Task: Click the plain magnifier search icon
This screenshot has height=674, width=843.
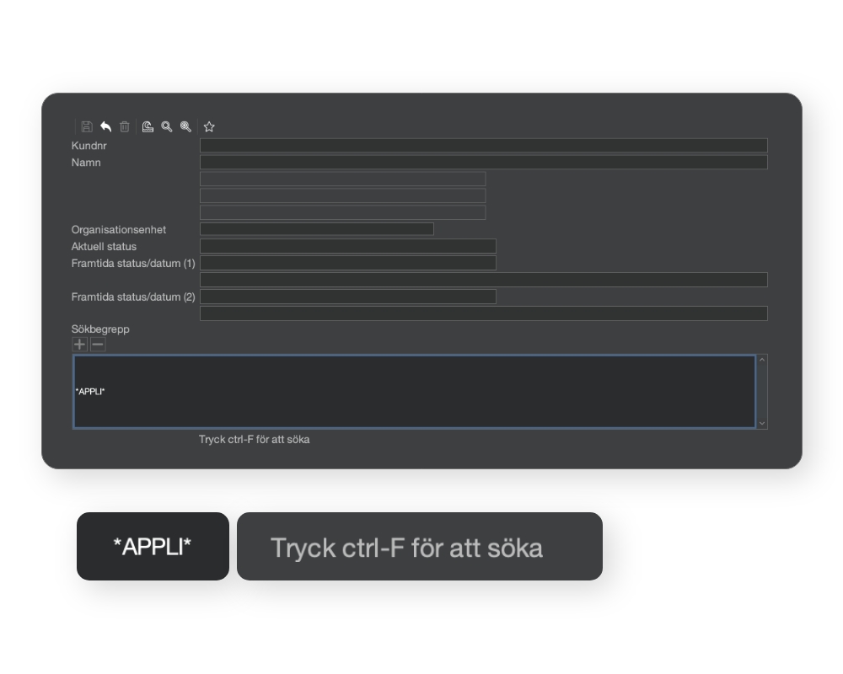Action: (167, 127)
